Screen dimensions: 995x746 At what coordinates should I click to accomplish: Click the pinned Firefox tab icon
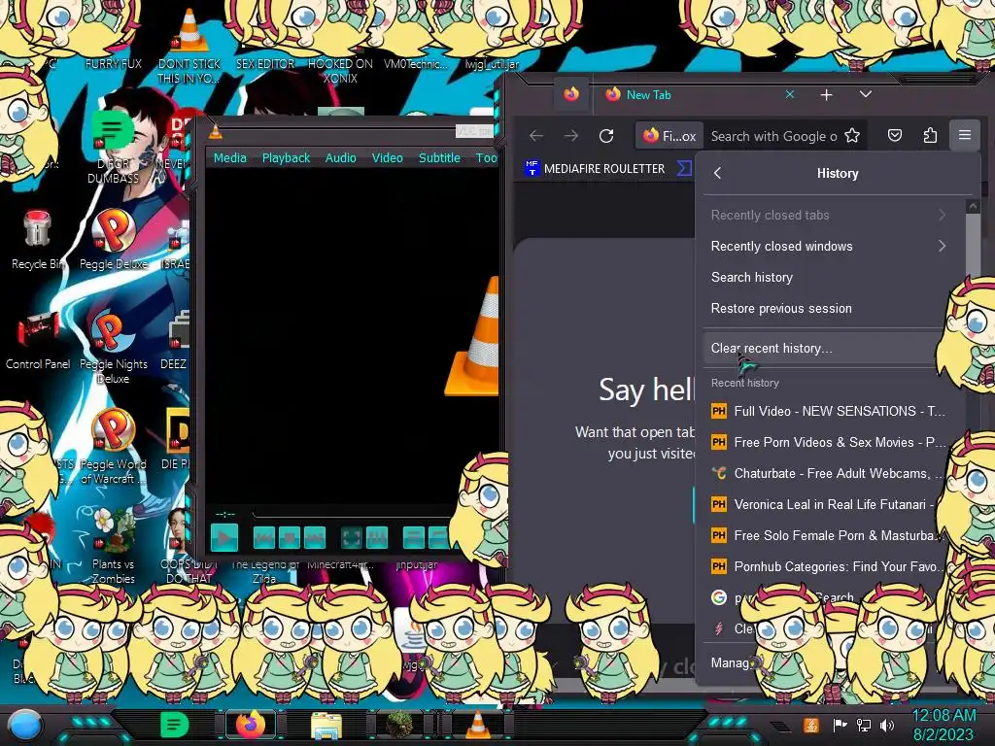(x=571, y=94)
